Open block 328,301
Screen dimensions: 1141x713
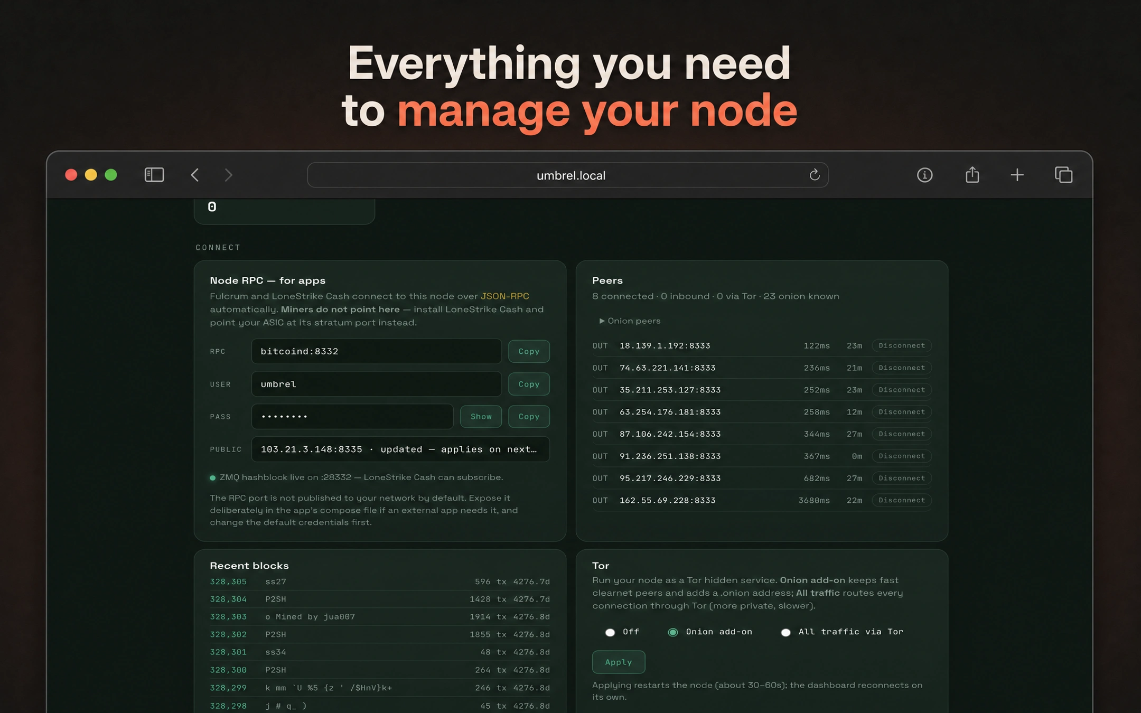click(x=379, y=652)
